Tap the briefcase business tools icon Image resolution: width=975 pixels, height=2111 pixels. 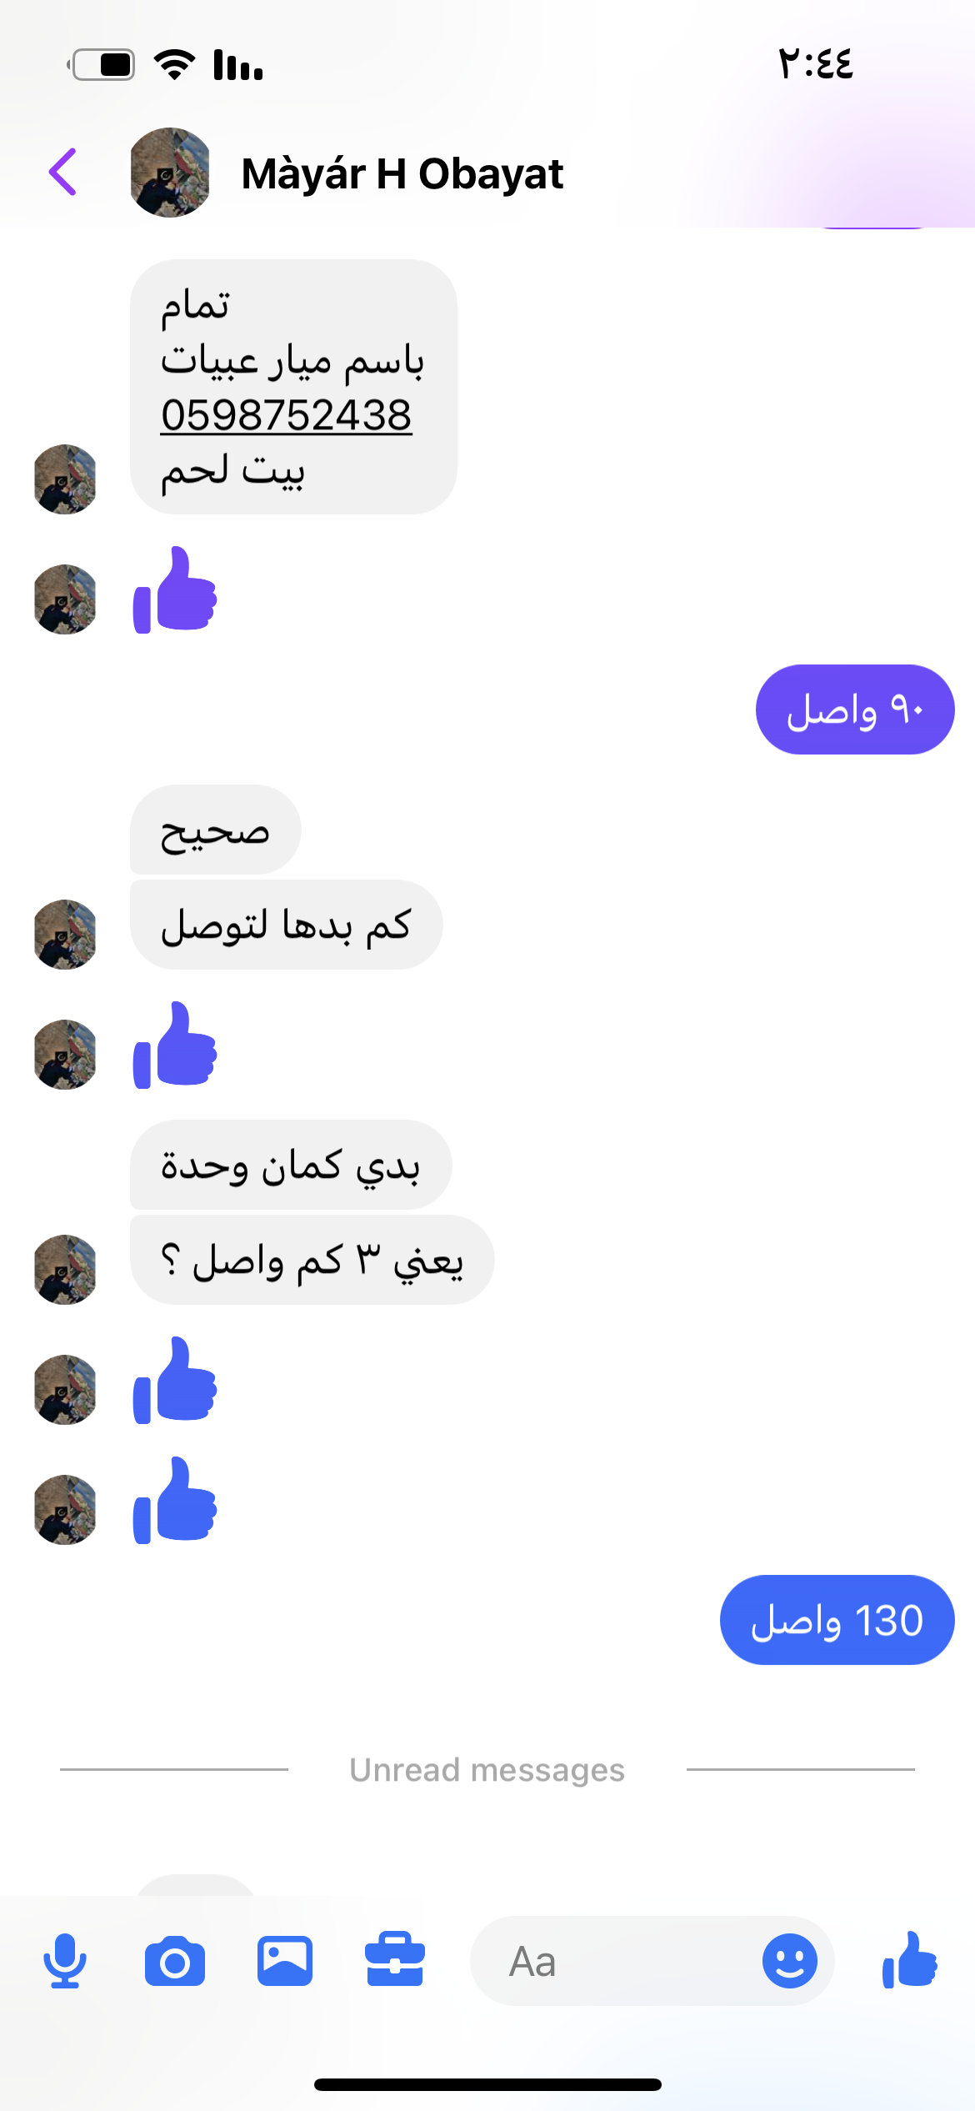[395, 1959]
